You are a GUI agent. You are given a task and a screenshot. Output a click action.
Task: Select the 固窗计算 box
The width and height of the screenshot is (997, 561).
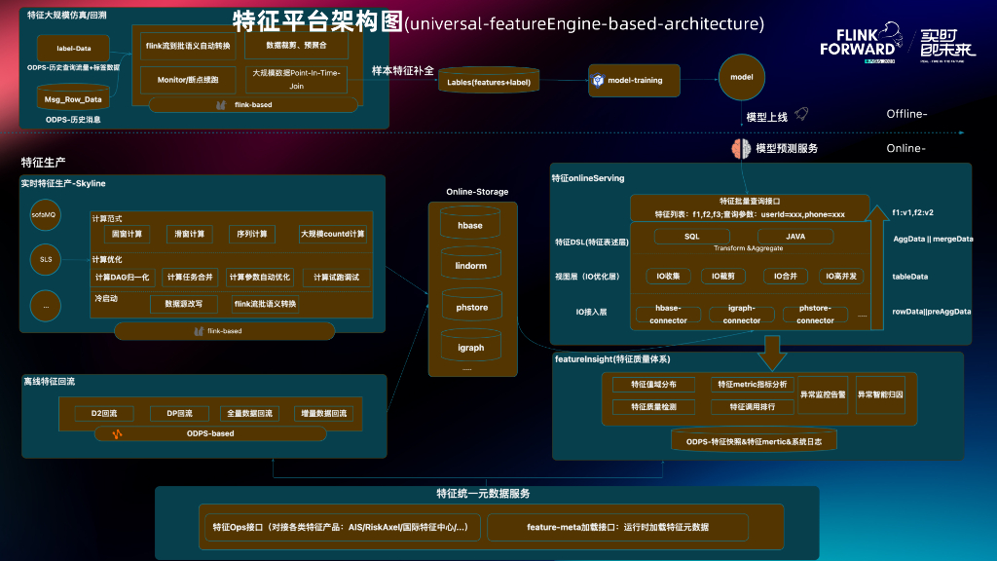[x=128, y=234]
